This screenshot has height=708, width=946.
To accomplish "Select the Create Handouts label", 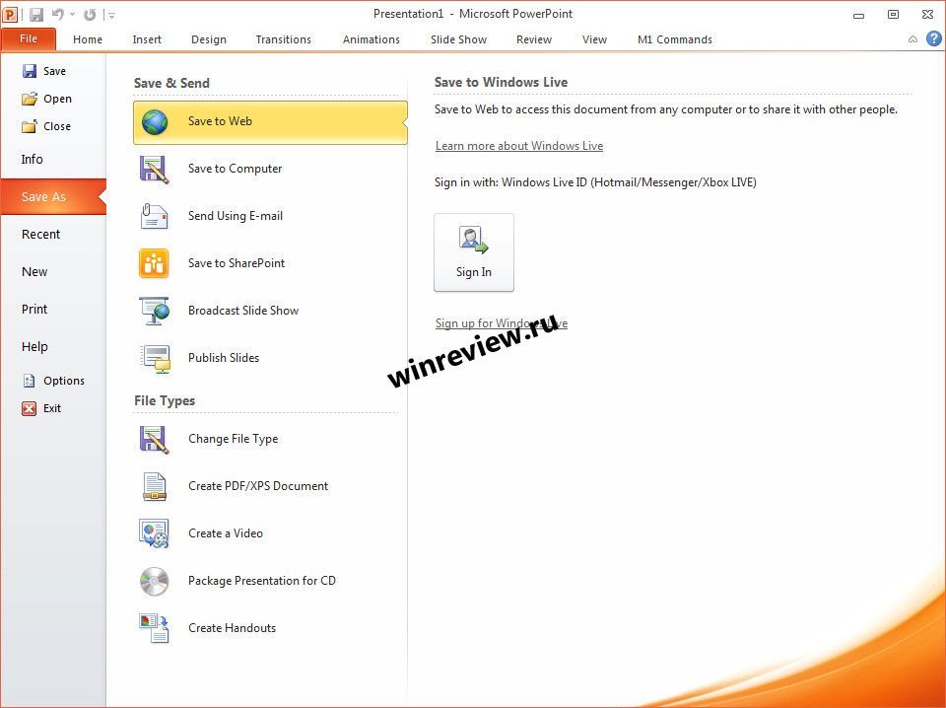I will point(233,628).
